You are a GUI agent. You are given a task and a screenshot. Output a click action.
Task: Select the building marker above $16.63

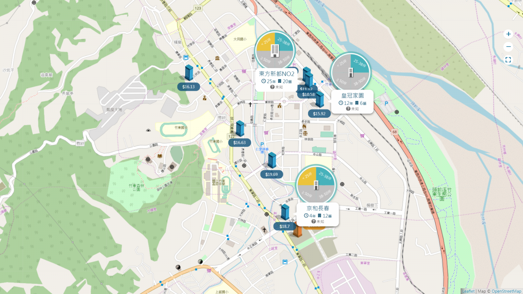(x=240, y=128)
